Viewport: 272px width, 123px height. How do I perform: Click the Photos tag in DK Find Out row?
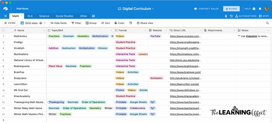120,90
